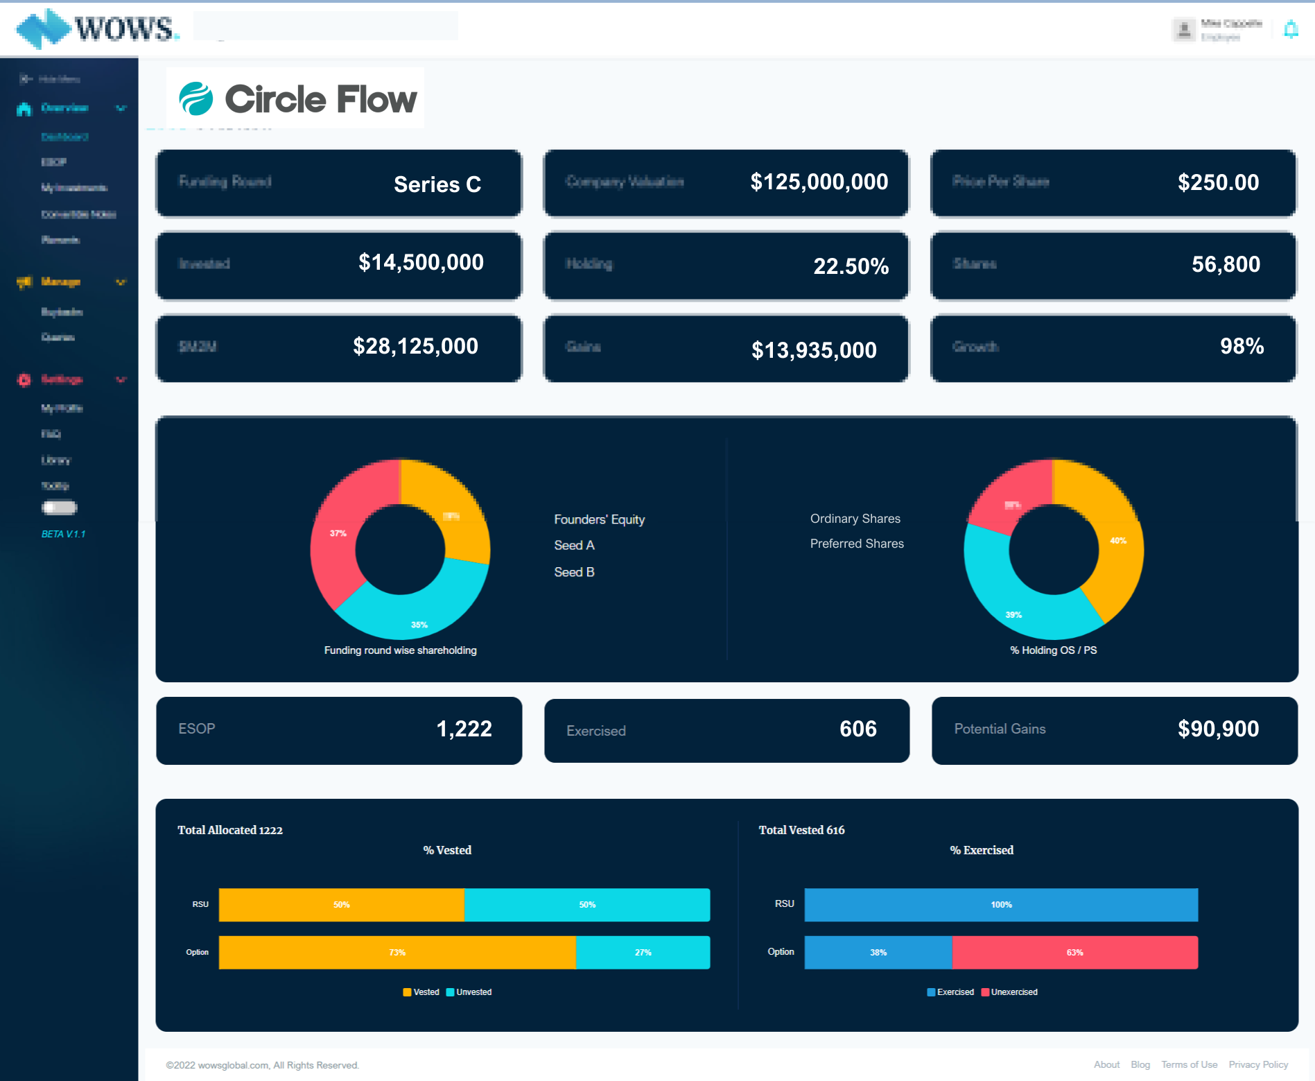Image resolution: width=1315 pixels, height=1081 pixels.
Task: Click the Hide Menu arrow icon
Action: tap(26, 79)
